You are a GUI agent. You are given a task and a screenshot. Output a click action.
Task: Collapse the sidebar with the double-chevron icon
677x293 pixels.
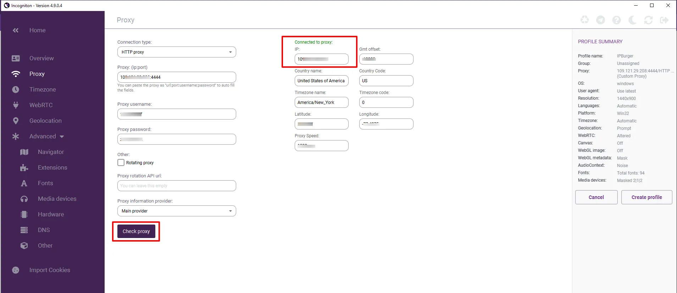point(16,31)
